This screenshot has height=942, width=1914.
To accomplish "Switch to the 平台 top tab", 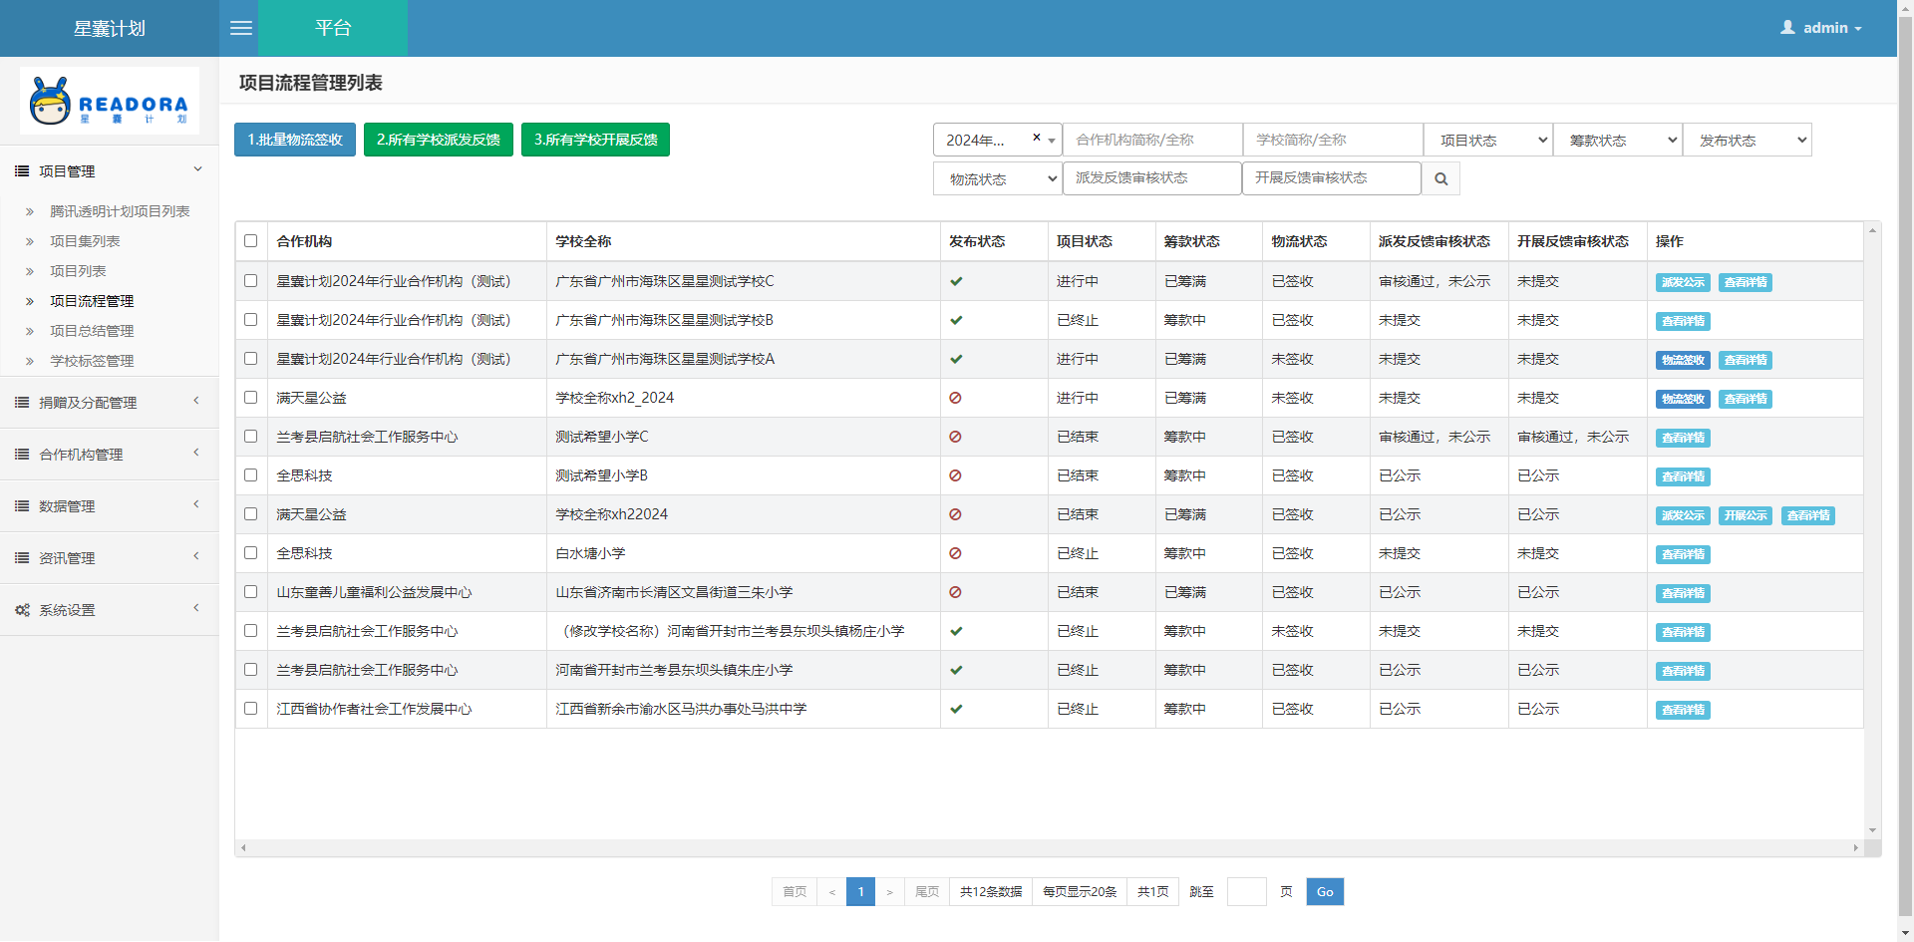I will [x=333, y=28].
